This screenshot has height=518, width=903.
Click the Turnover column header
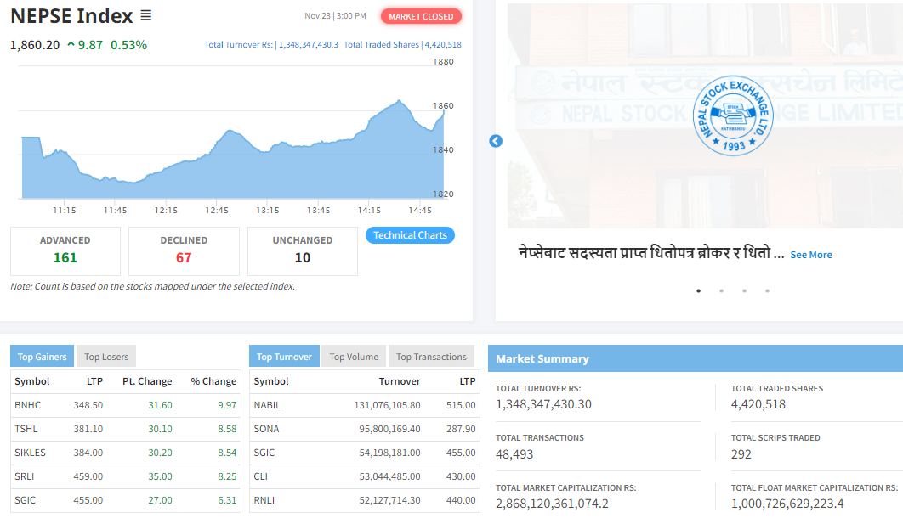tap(400, 381)
